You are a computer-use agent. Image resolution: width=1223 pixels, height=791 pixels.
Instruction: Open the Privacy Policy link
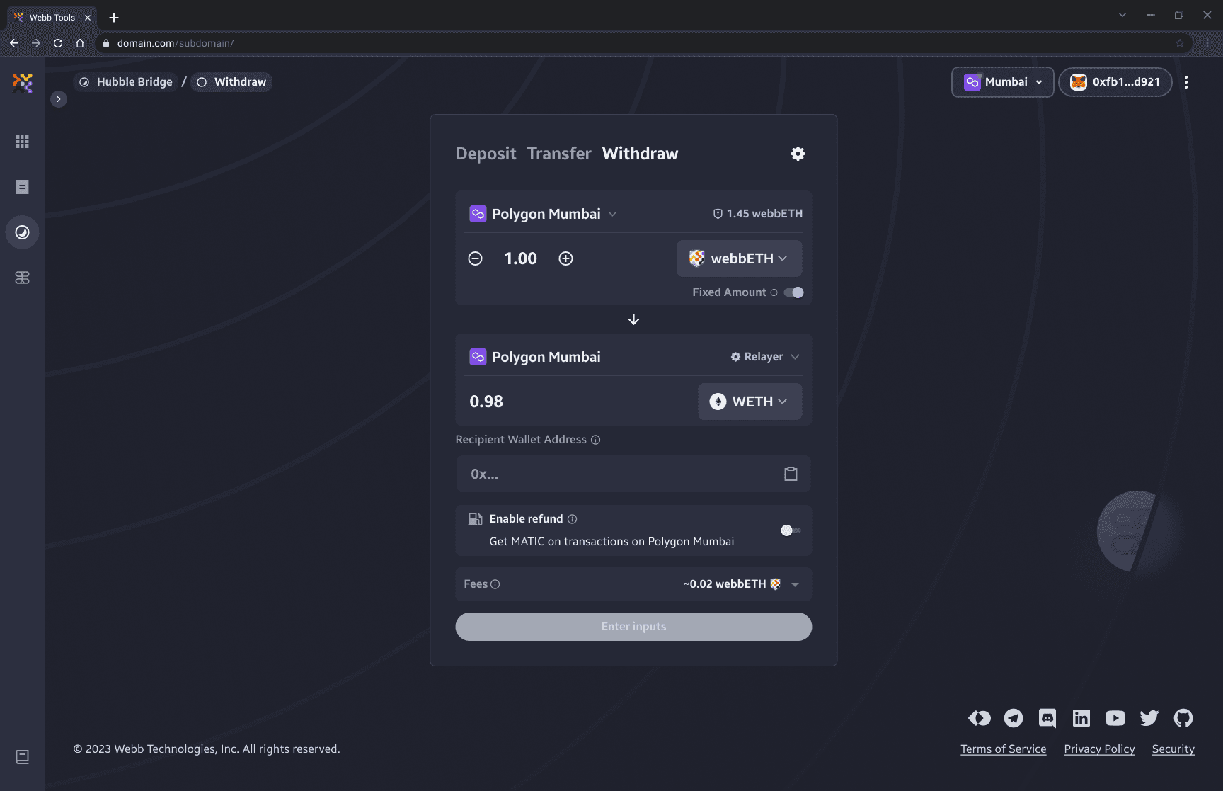1099,749
